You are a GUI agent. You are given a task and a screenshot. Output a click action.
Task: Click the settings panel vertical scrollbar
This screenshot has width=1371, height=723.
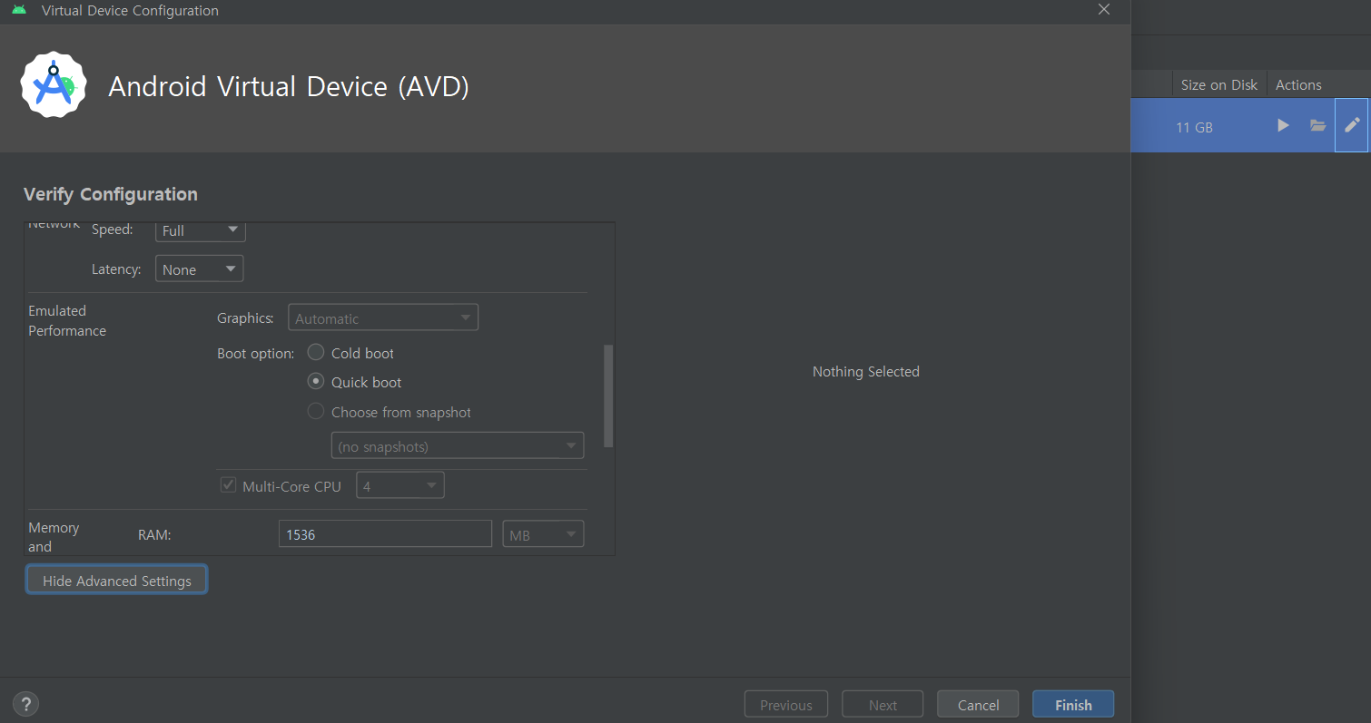coord(608,396)
